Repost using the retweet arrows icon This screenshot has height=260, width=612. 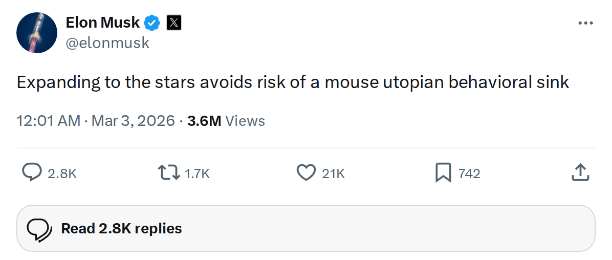pyautogui.click(x=169, y=173)
